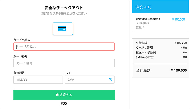This screenshot has width=190, height=109.
Task: Click the 合計金額 total amount row
Action: coord(161,70)
